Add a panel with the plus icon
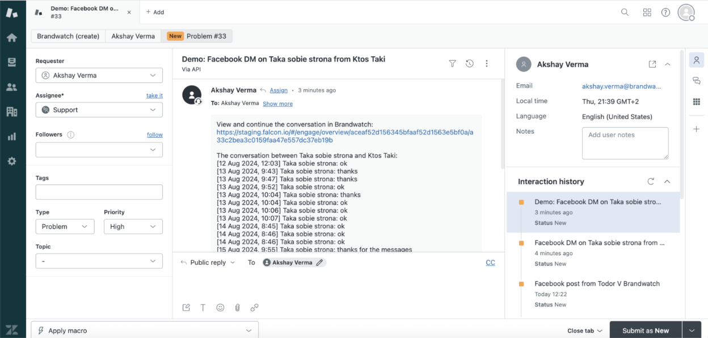 click(x=697, y=129)
